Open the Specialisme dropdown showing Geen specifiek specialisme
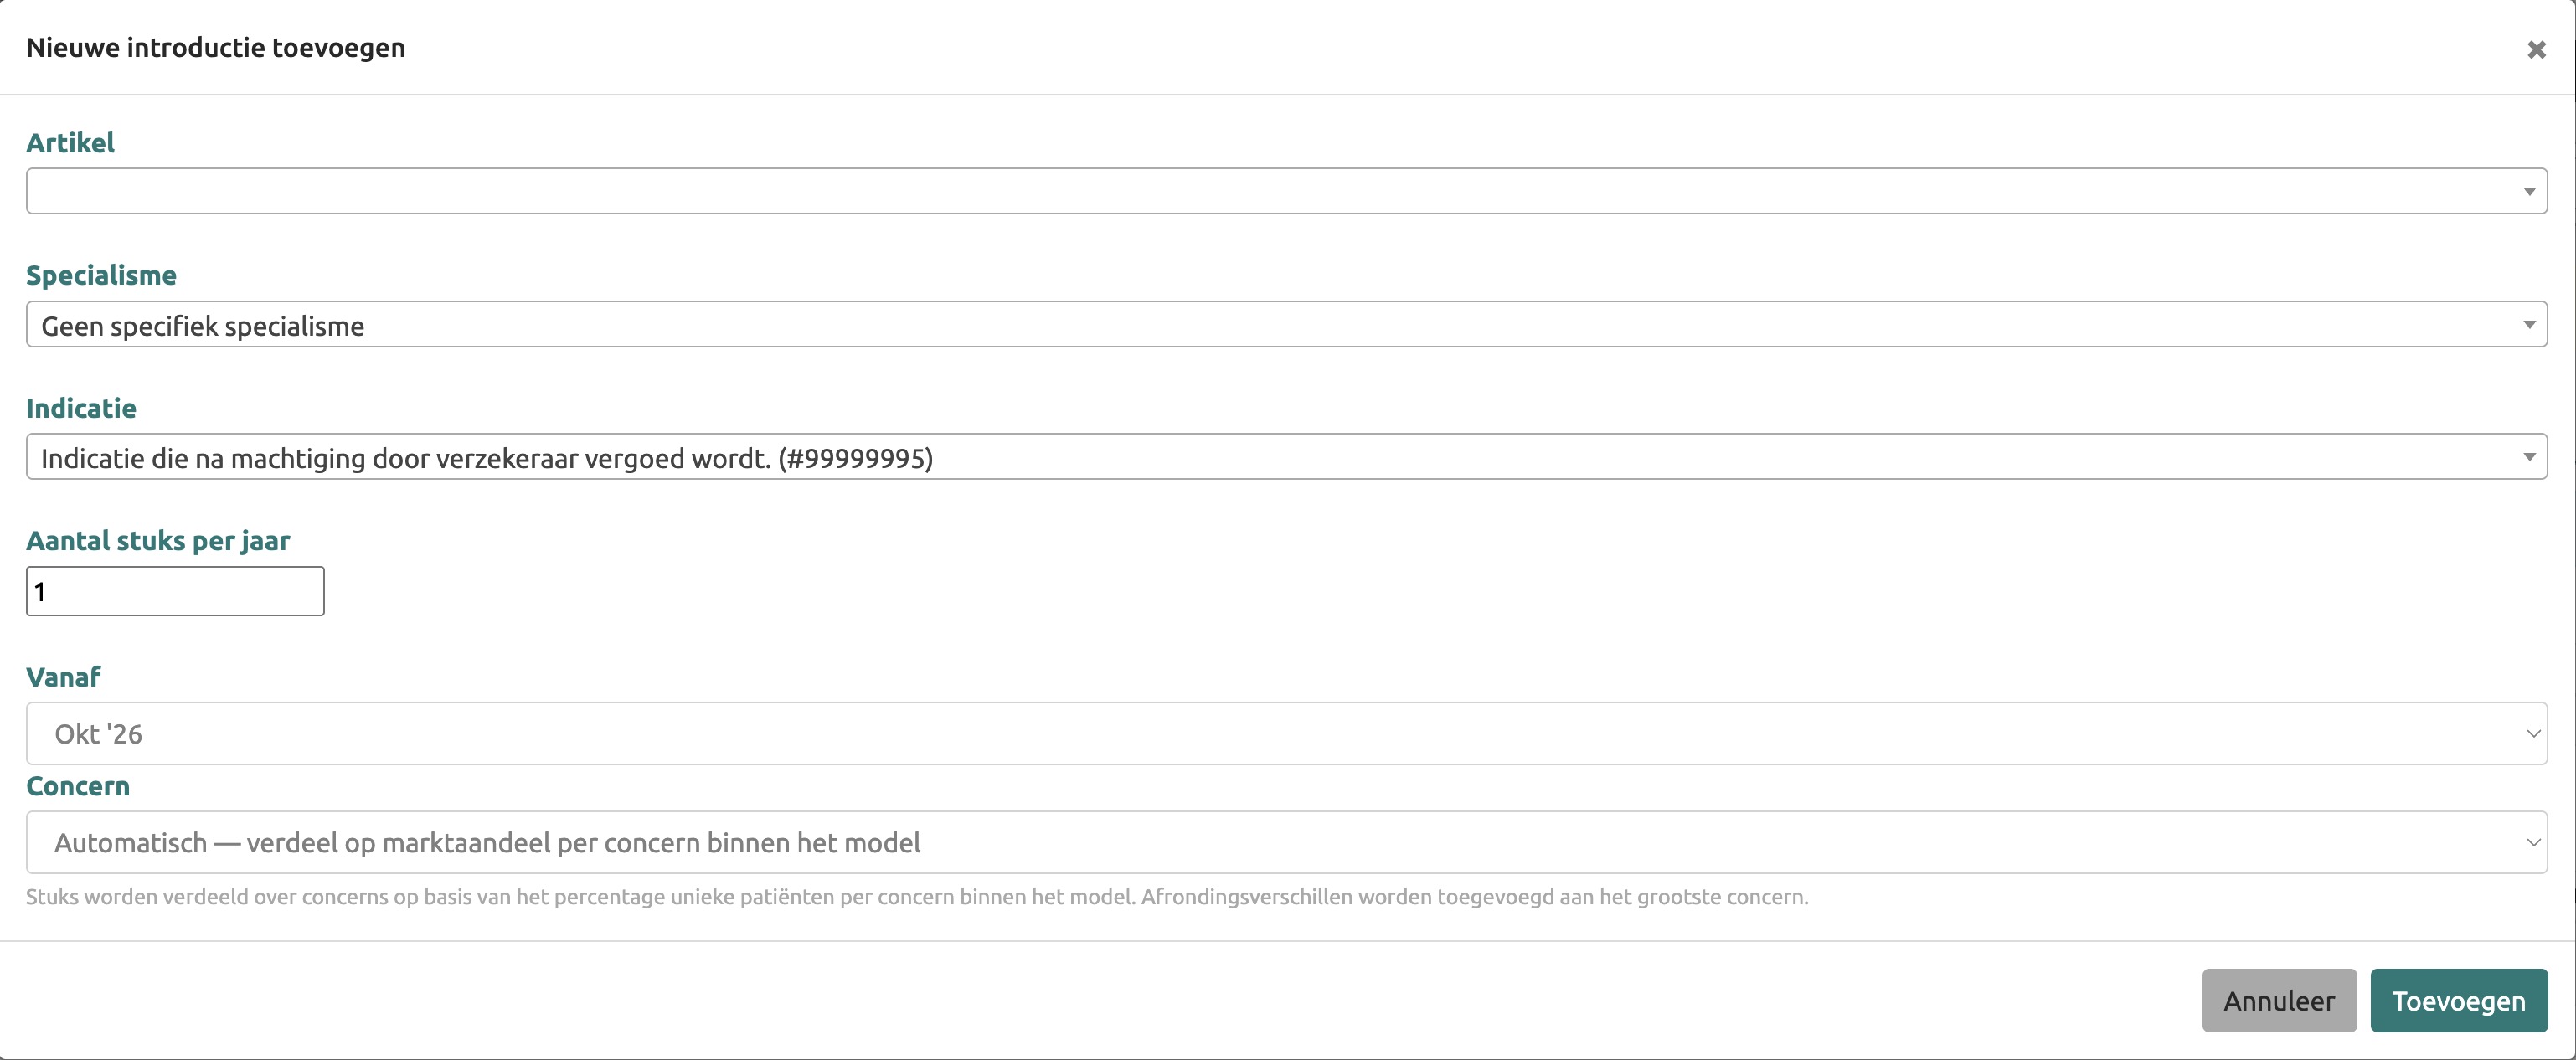This screenshot has width=2576, height=1060. (x=1286, y=324)
